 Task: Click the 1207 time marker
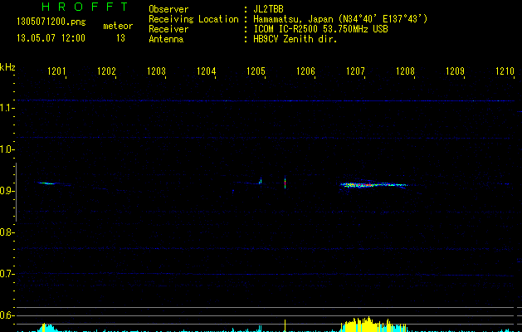tap(355, 72)
